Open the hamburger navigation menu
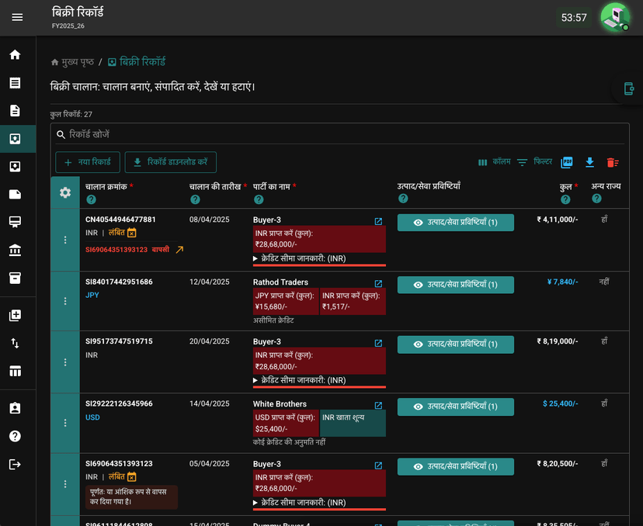The height and width of the screenshot is (526, 643). tap(17, 17)
